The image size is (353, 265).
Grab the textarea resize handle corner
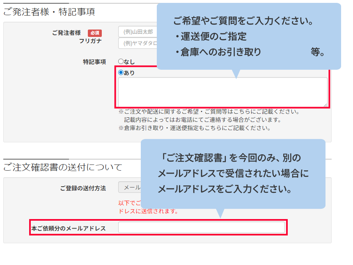coord(325,105)
